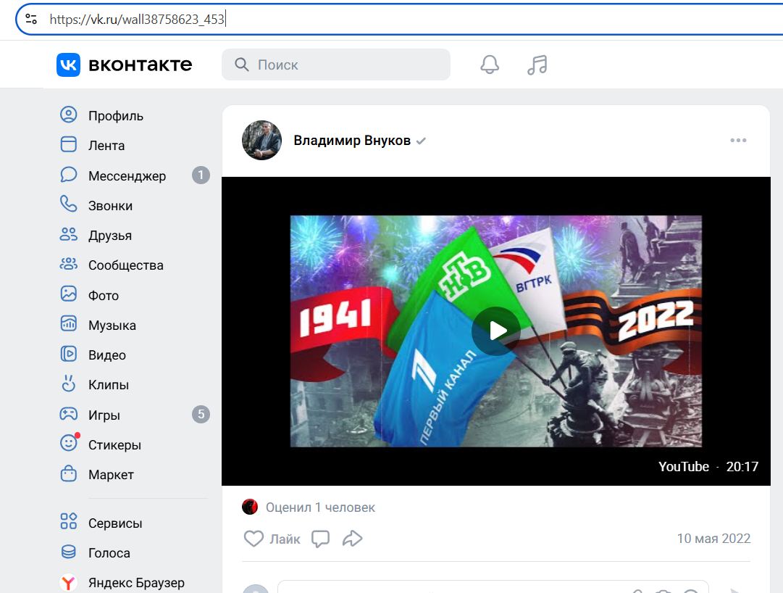Click the Сообщества group icon

coord(68,264)
